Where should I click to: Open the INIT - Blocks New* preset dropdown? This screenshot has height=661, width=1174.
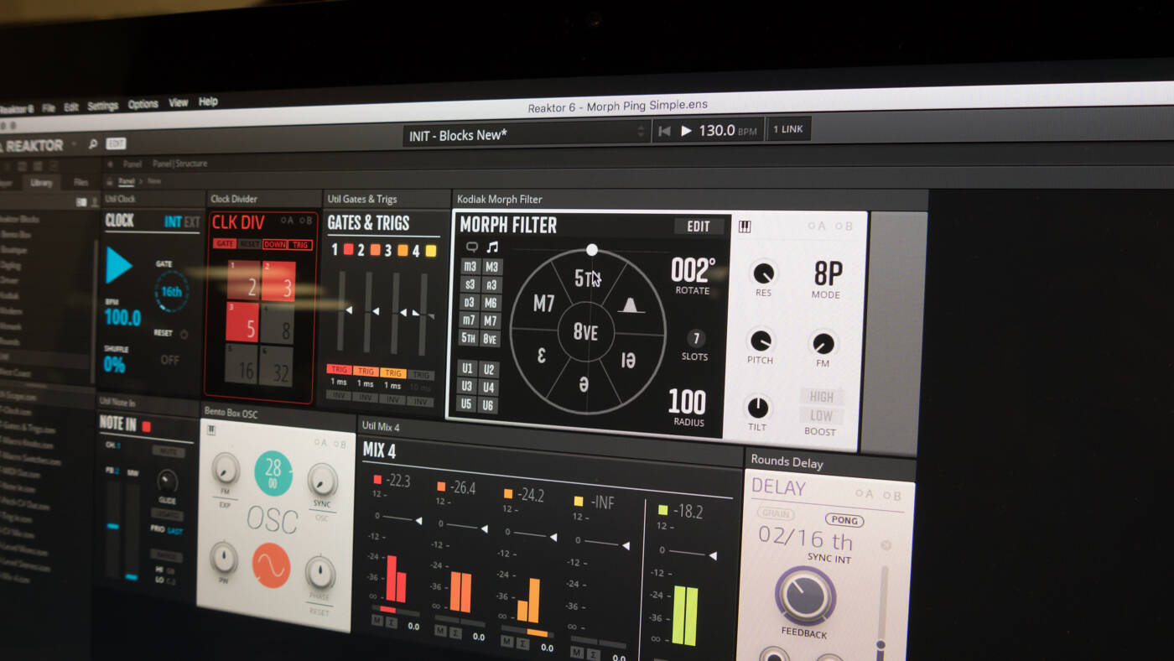(x=527, y=134)
